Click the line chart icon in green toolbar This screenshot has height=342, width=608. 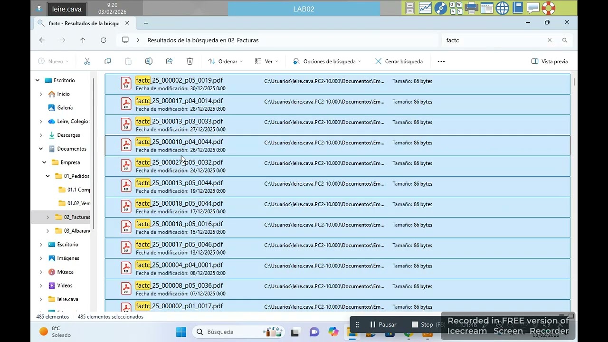click(x=425, y=8)
